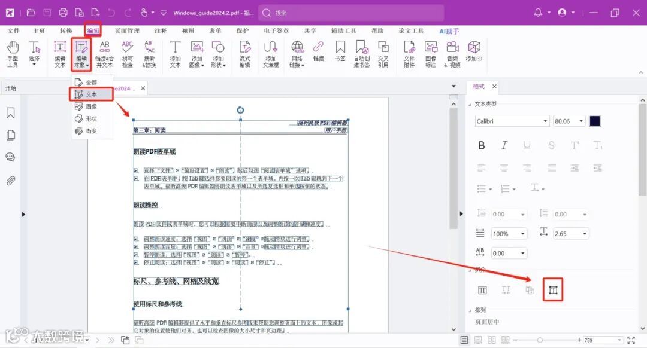Click Image Annotation (图像标注)
This screenshot has height=348, width=647.
[x=431, y=54]
